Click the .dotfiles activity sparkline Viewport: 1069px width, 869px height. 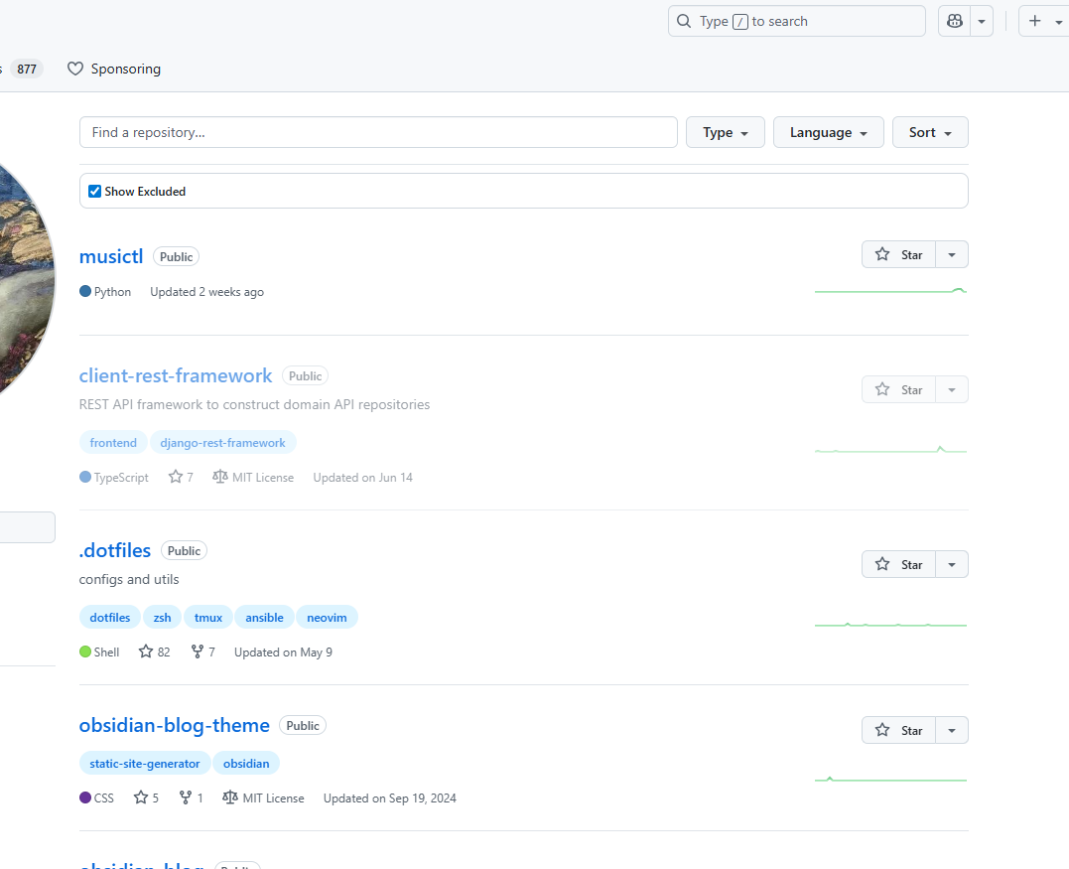(x=890, y=624)
